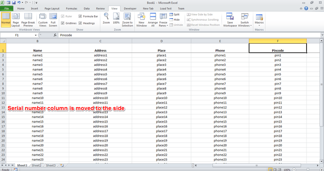Select all cells corner button

(3, 41)
